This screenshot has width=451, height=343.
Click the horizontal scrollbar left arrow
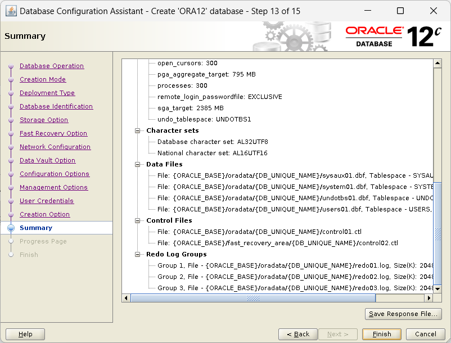click(126, 298)
